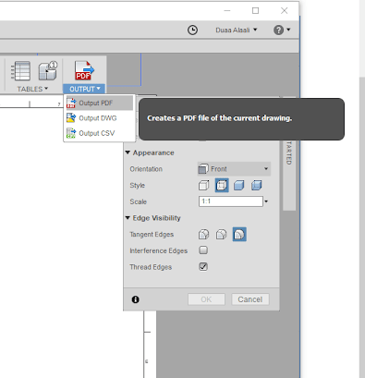The height and width of the screenshot is (378, 365).
Task: Collapse the Edge Visibility section
Action: (x=128, y=218)
